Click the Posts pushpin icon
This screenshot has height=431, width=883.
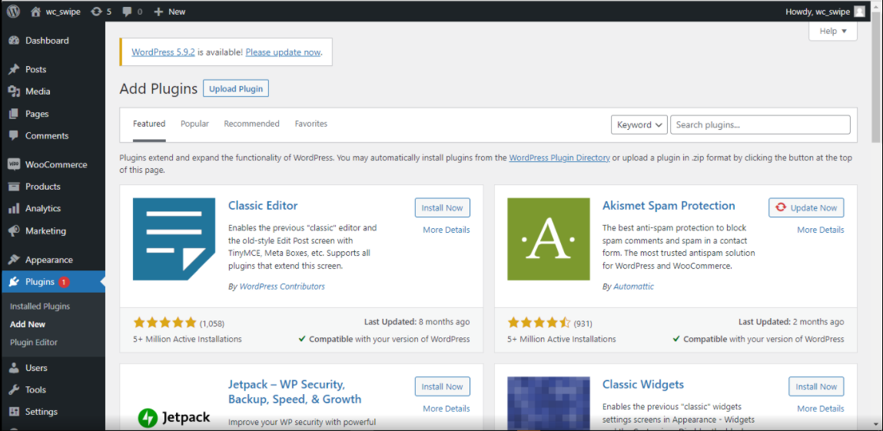point(15,69)
